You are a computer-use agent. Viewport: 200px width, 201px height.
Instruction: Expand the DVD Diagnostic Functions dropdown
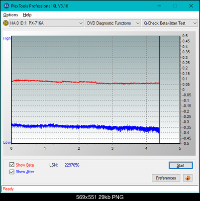(113, 23)
